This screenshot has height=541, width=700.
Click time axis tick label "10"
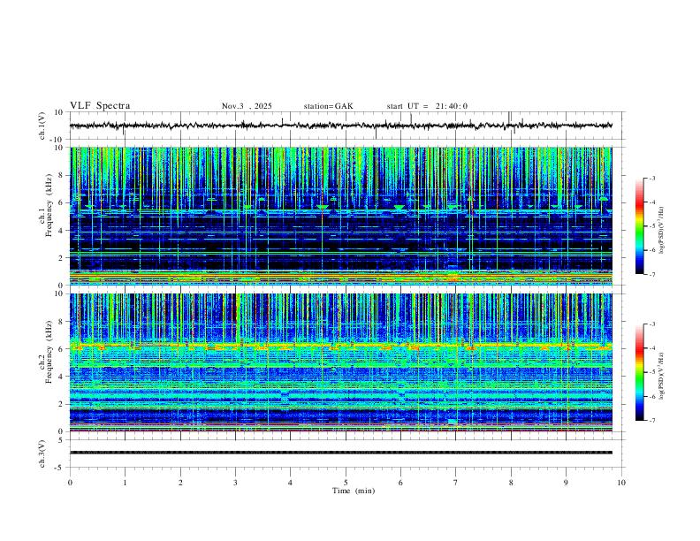(x=621, y=483)
